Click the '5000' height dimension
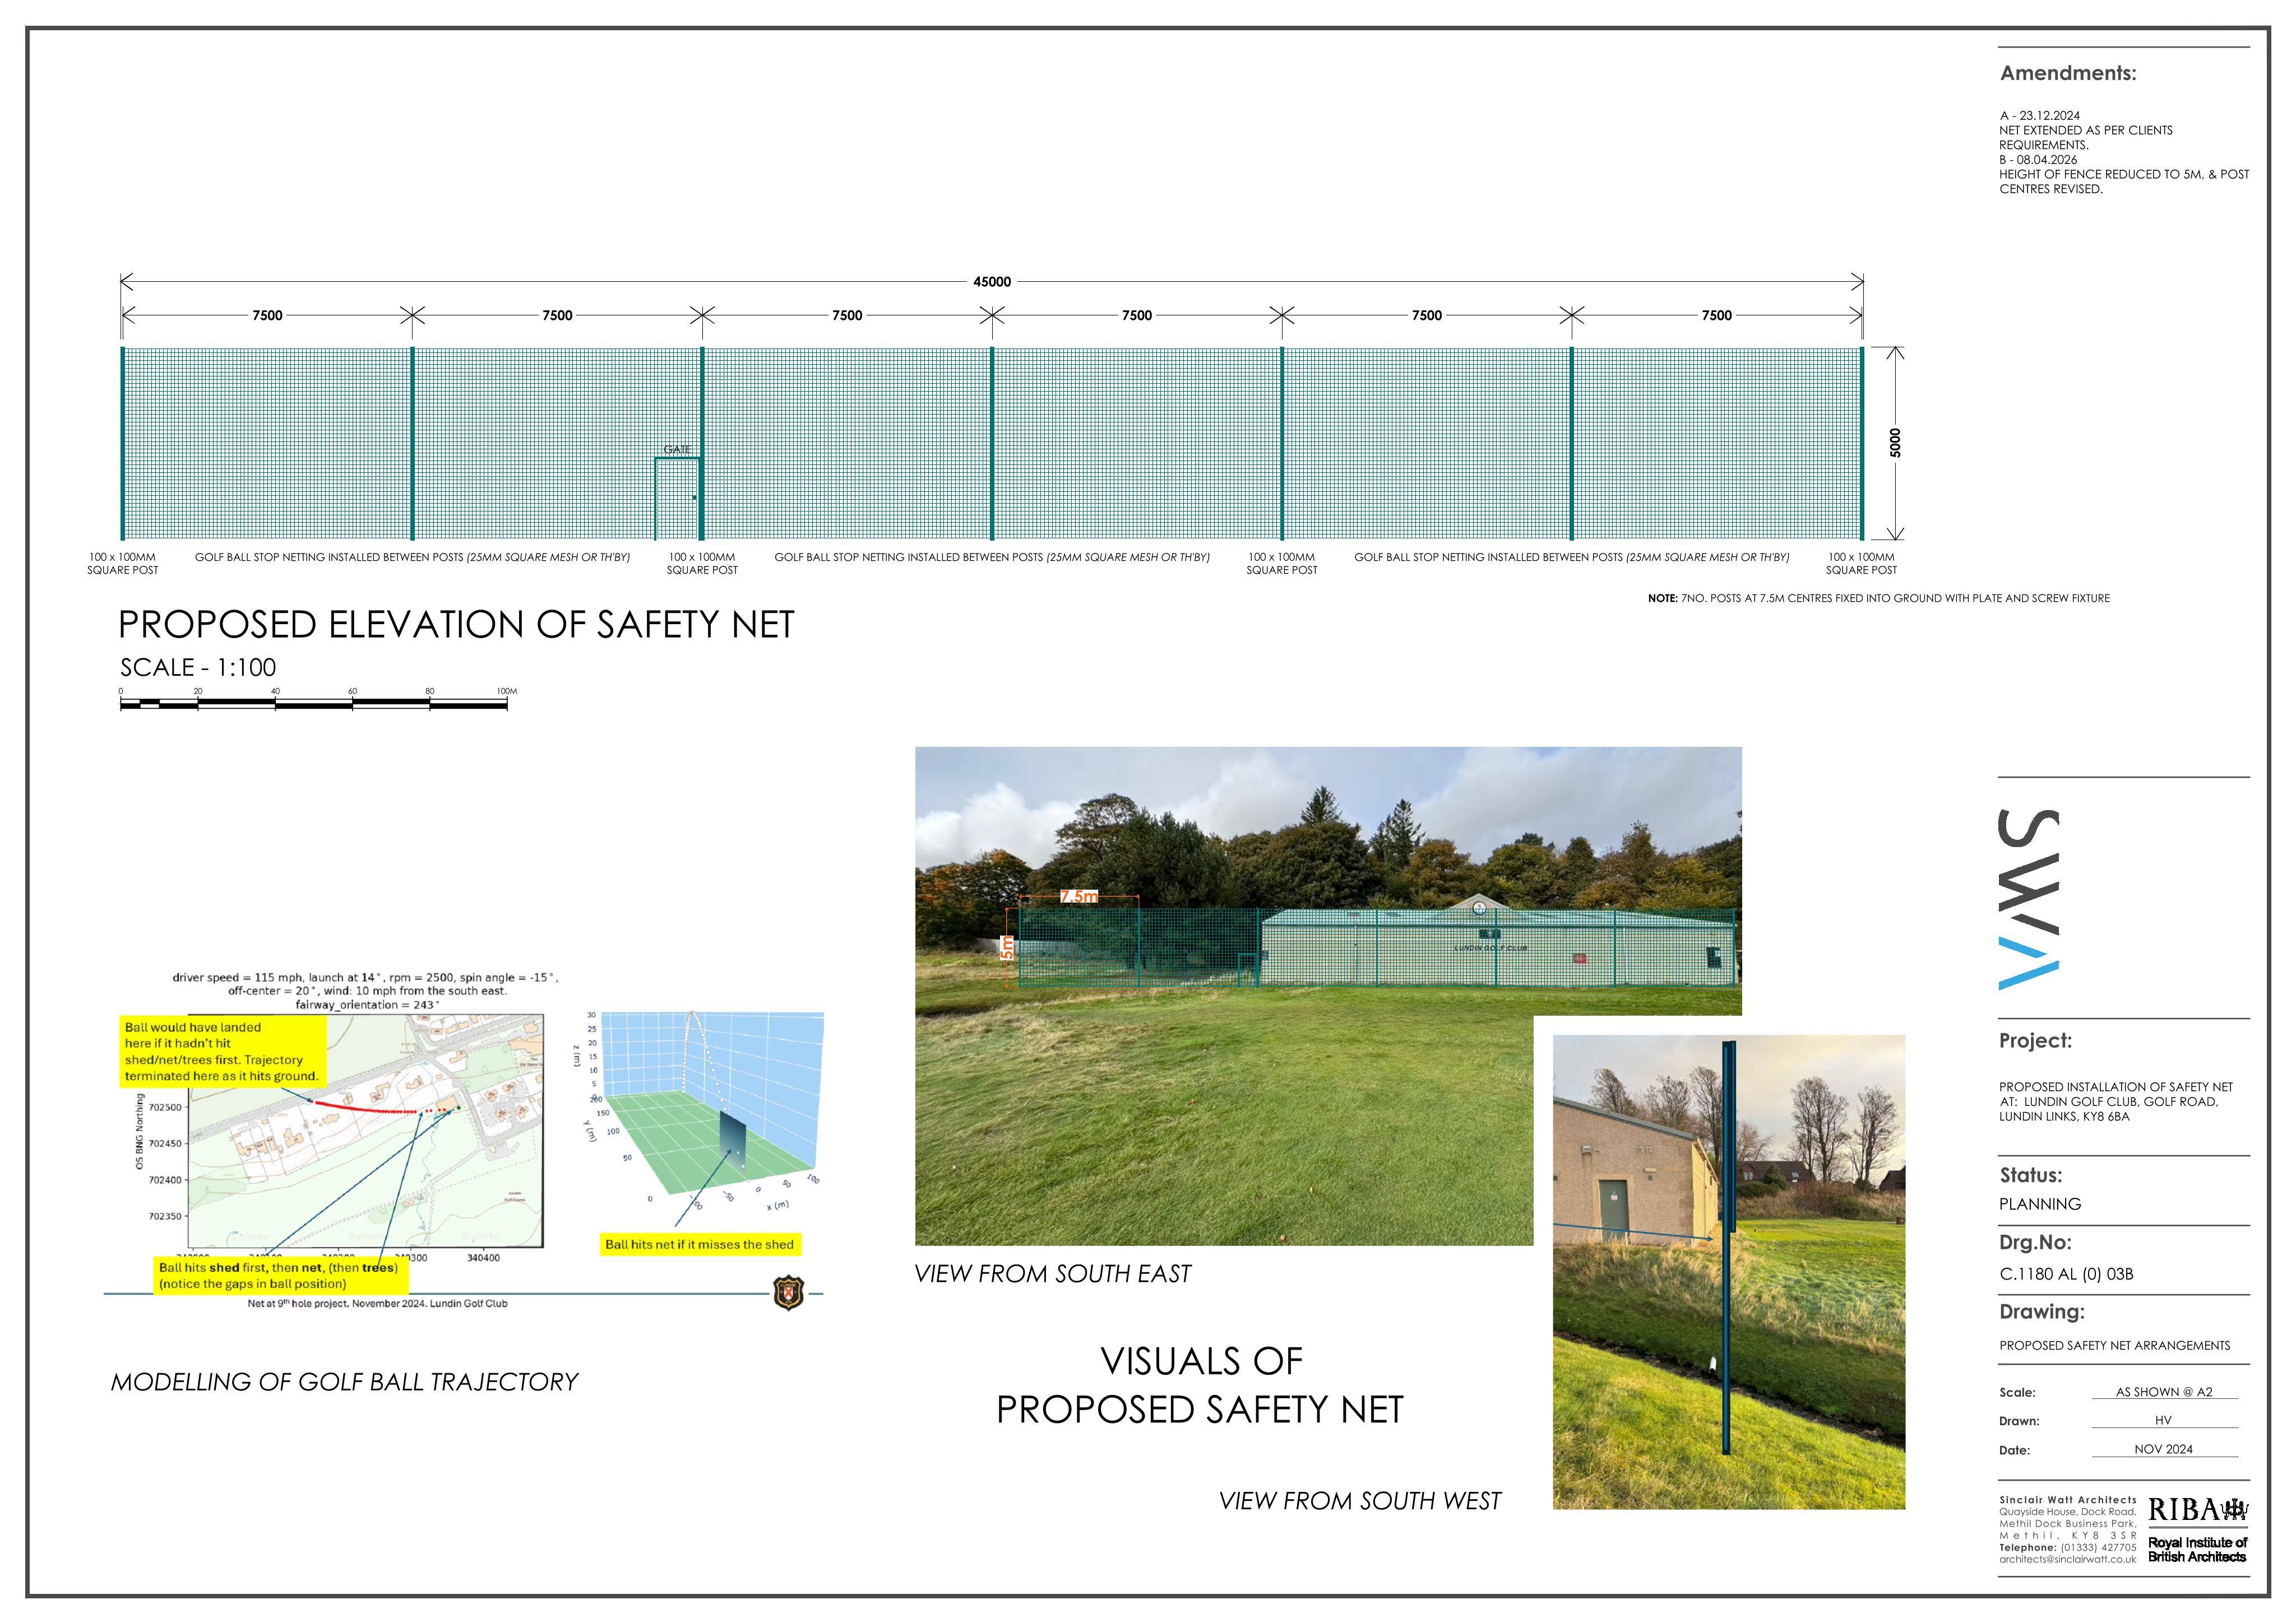 point(1895,443)
